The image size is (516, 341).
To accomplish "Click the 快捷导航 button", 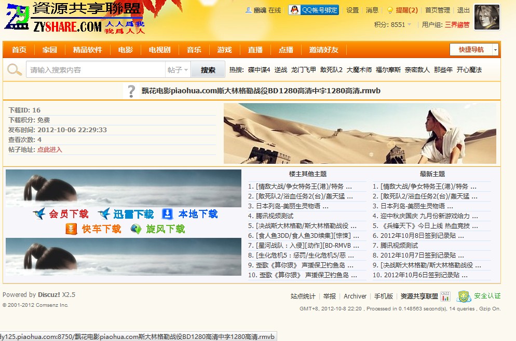I will pos(471,50).
